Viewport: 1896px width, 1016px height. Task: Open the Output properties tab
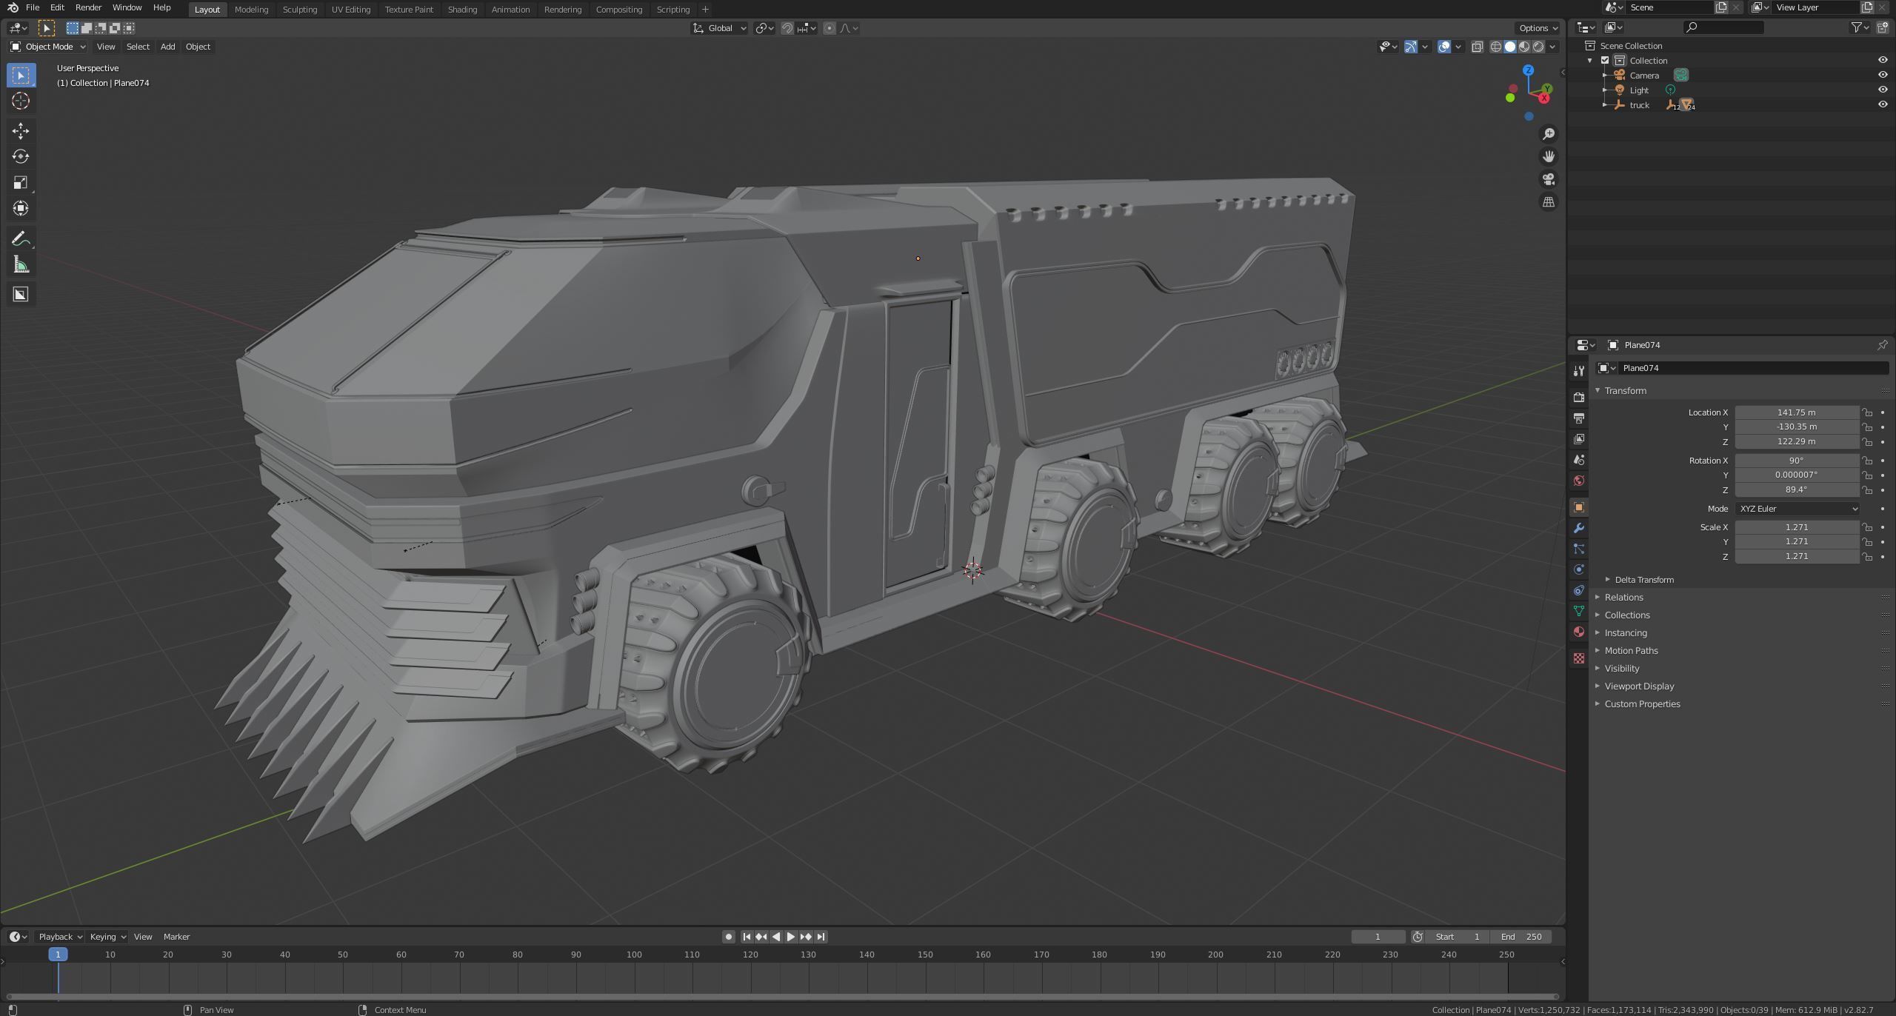tap(1579, 418)
